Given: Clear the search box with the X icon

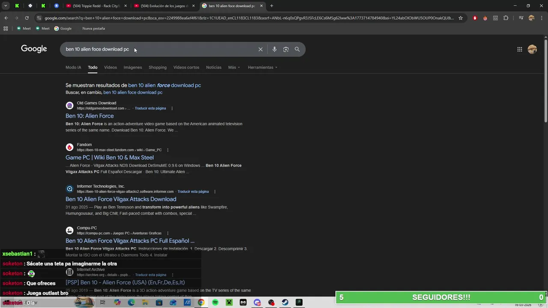Looking at the screenshot, I should point(260,49).
